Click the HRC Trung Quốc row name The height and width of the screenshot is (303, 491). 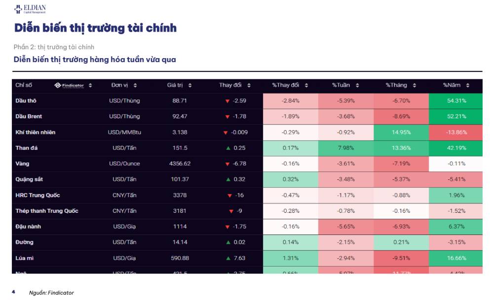38,195
